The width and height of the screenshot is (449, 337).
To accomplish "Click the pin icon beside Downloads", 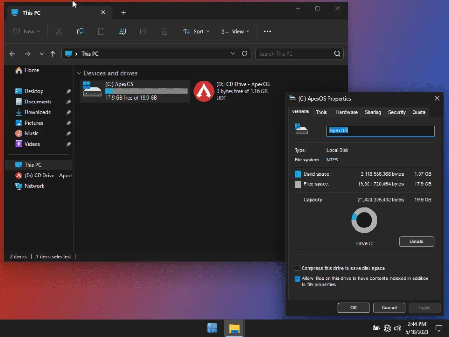I will click(x=69, y=112).
